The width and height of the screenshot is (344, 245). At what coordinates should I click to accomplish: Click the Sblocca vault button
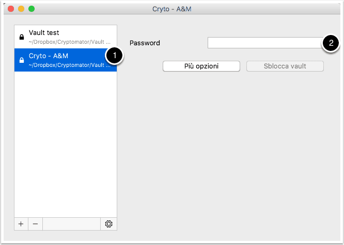(285, 66)
